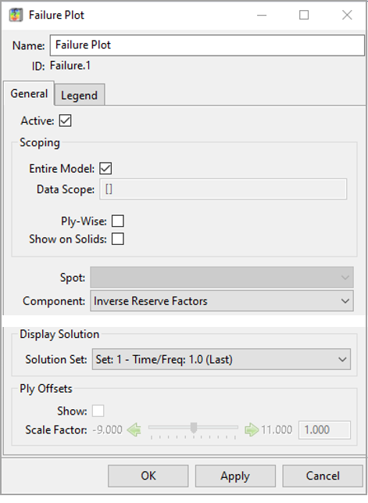Screen dimensions: 368x503
Task: Click the green left arrow by Scale Factor
Action: pos(134,429)
